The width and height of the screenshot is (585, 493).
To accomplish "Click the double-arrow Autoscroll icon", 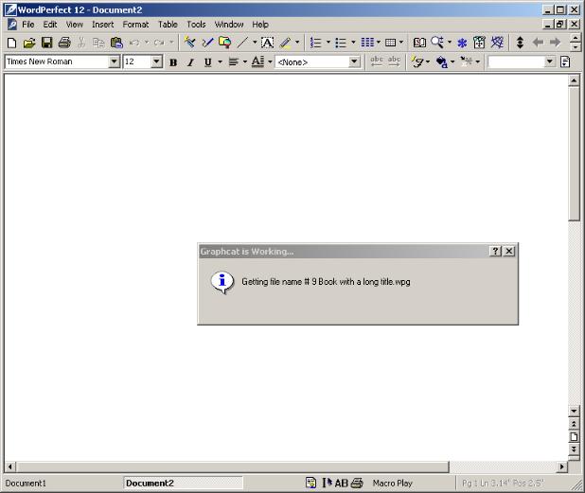I will pyautogui.click(x=520, y=43).
